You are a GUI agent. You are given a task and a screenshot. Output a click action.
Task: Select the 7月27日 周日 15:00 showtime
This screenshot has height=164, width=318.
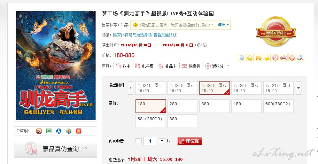pos(278,88)
